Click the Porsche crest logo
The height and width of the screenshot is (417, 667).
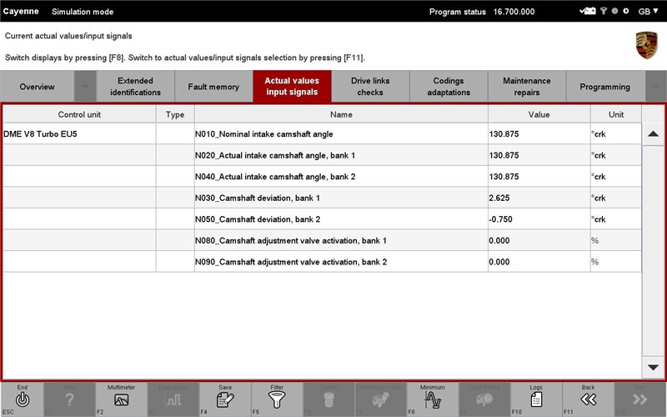pyautogui.click(x=646, y=45)
